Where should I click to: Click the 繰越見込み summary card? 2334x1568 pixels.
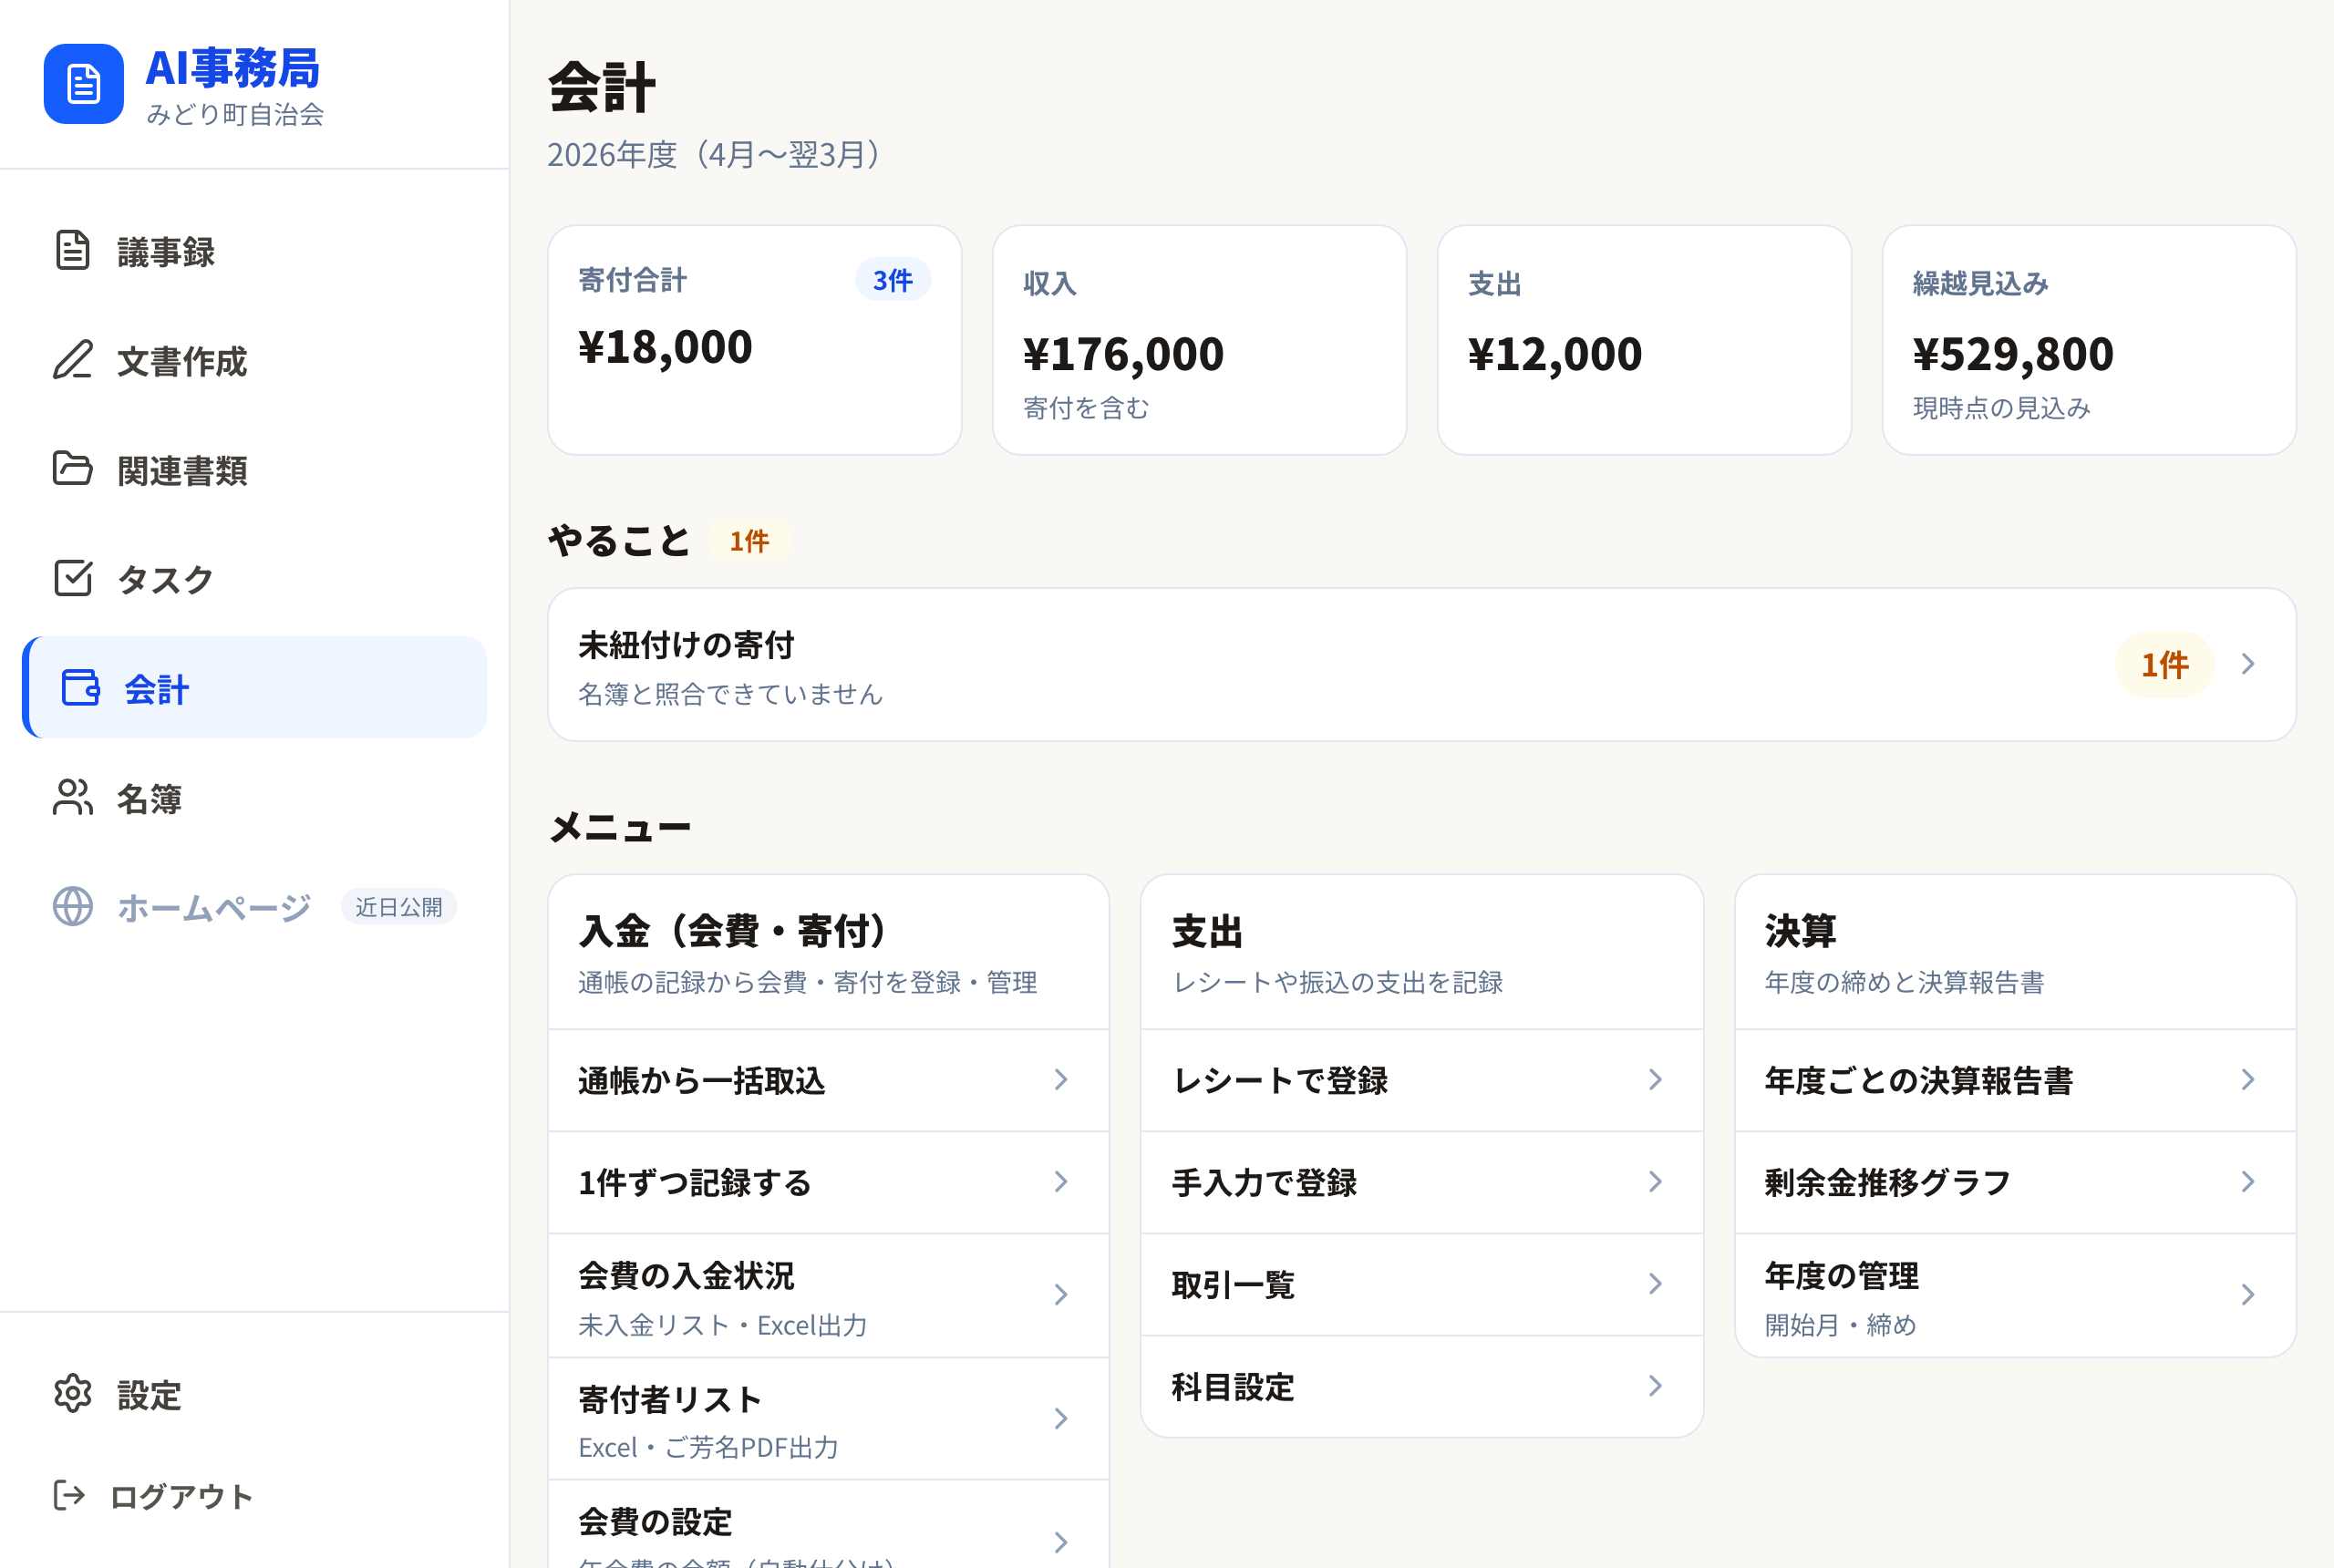tap(2088, 340)
